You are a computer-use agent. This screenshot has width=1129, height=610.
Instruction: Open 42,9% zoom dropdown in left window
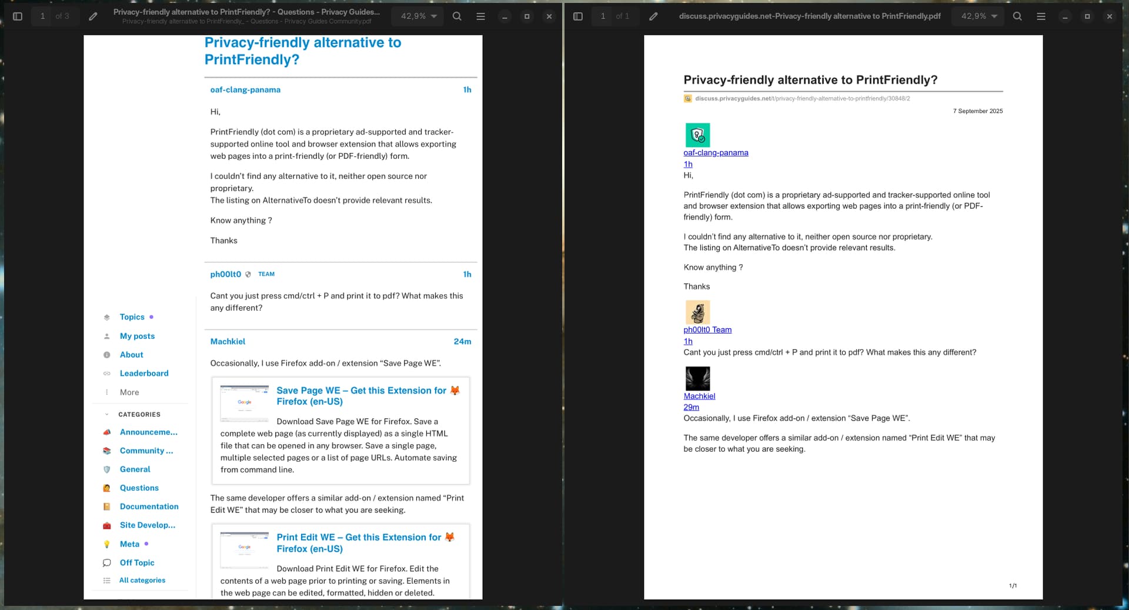pyautogui.click(x=419, y=16)
